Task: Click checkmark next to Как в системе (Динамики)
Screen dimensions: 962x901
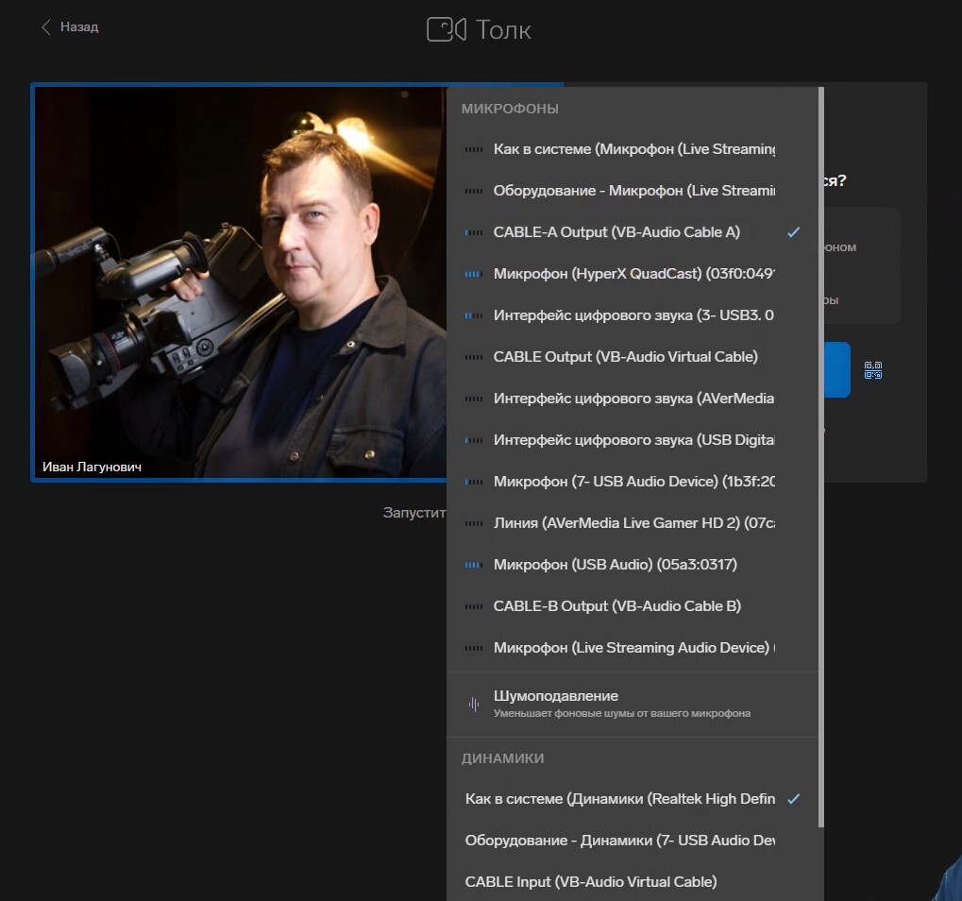Action: click(793, 799)
